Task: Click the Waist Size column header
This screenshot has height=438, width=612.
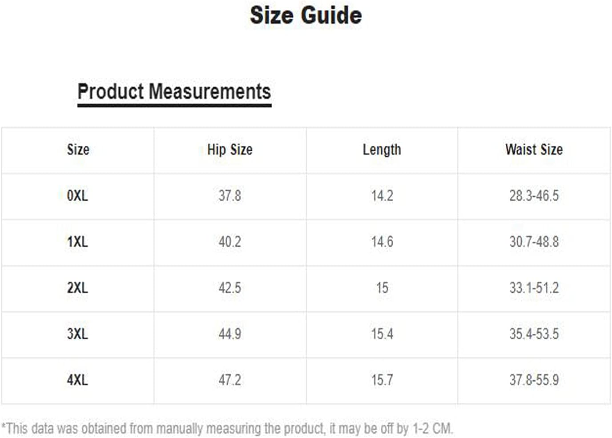Action: [534, 150]
